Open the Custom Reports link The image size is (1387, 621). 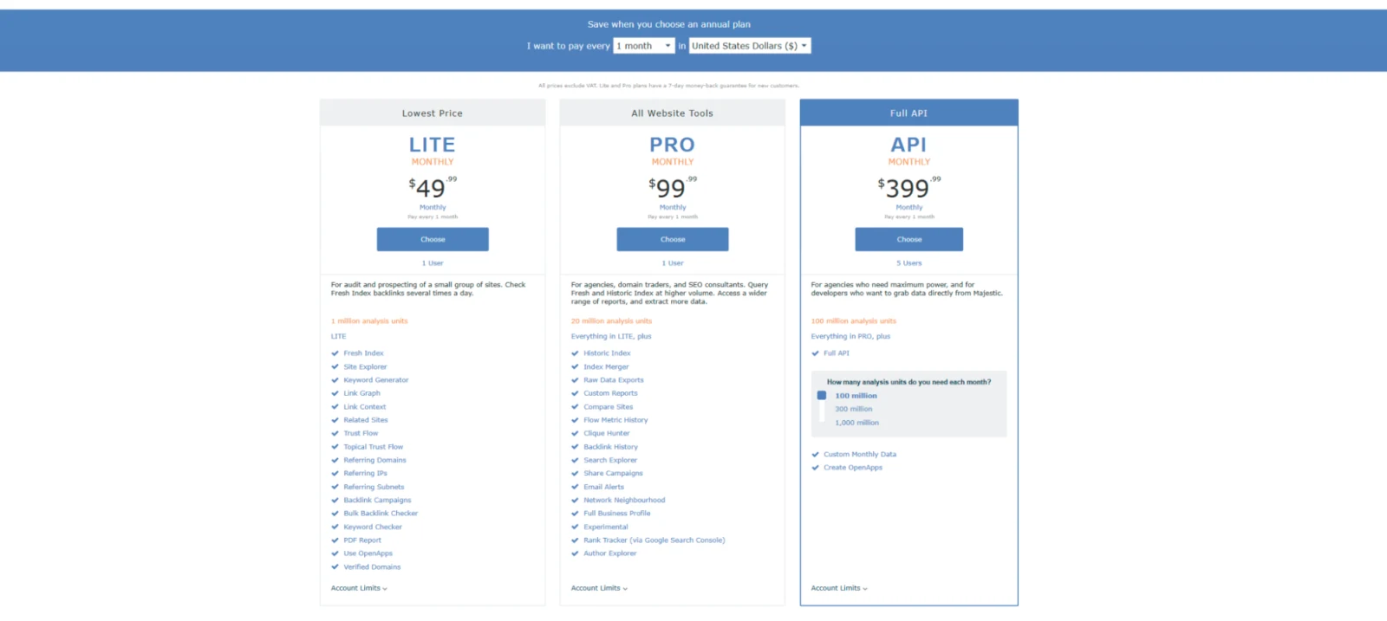coord(610,393)
